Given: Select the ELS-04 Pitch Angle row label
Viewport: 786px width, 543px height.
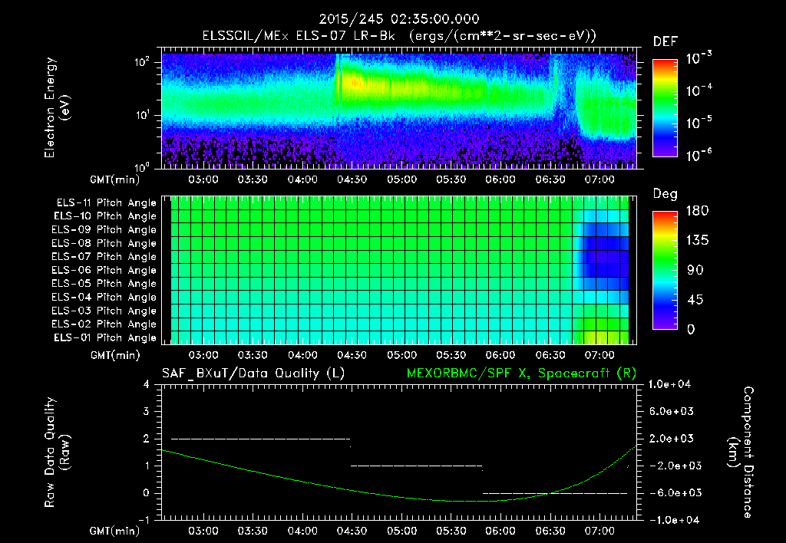Looking at the screenshot, I should [x=104, y=297].
